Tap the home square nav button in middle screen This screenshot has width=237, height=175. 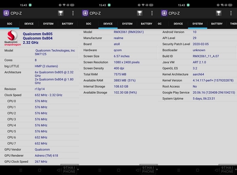pos(118,170)
